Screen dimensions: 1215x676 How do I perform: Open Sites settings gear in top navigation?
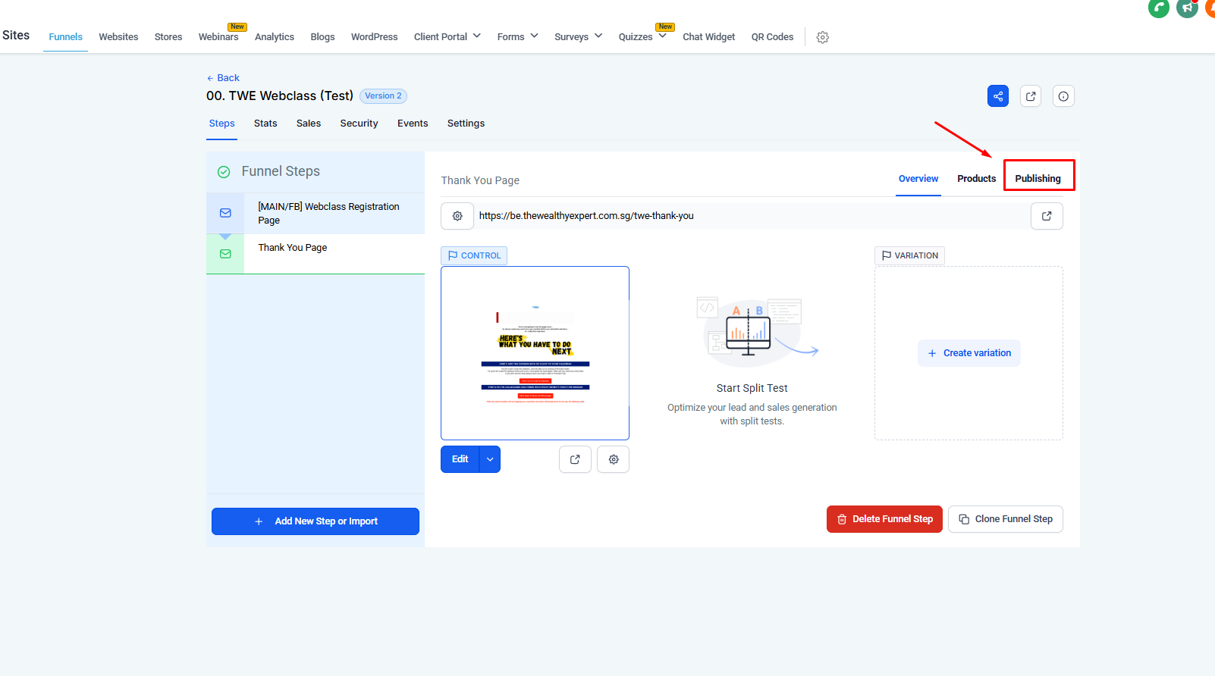pyautogui.click(x=822, y=37)
